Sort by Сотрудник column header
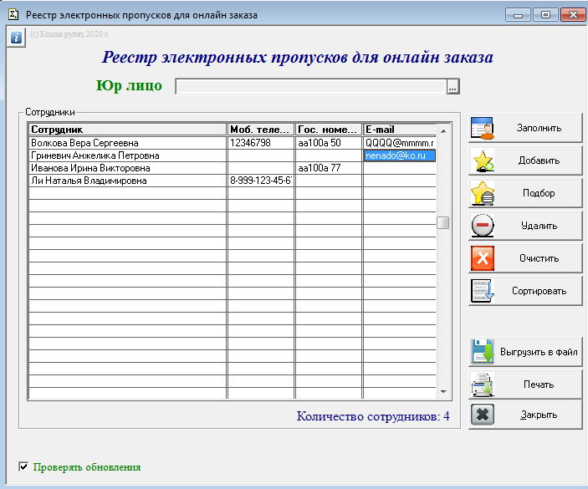This screenshot has width=588, height=489. click(x=127, y=130)
